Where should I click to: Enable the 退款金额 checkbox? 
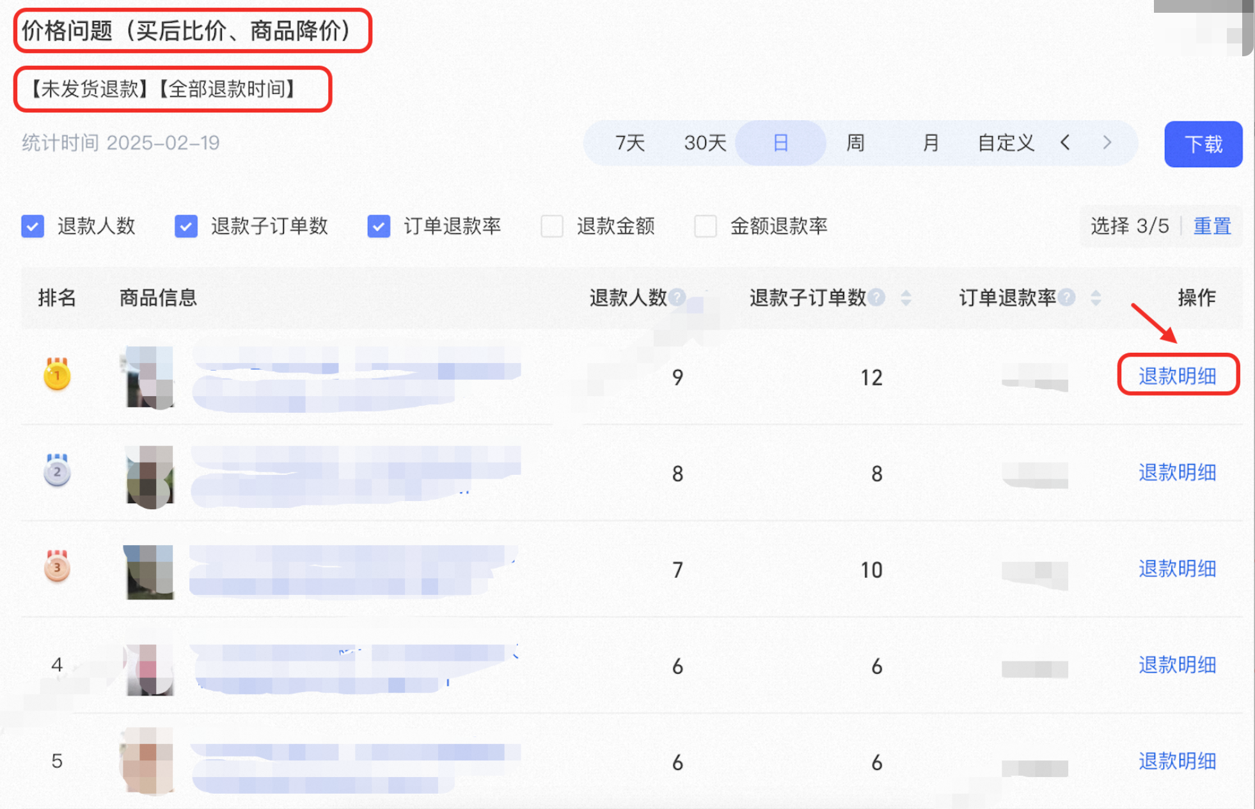(552, 226)
